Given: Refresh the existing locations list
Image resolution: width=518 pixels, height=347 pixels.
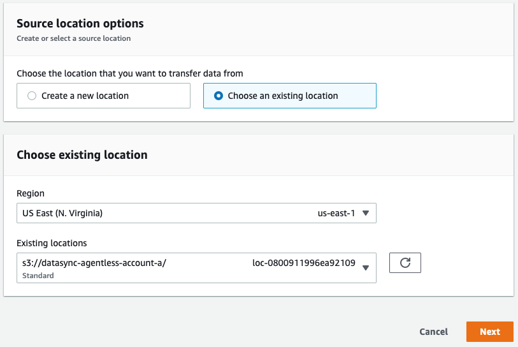Looking at the screenshot, I should (x=405, y=263).
